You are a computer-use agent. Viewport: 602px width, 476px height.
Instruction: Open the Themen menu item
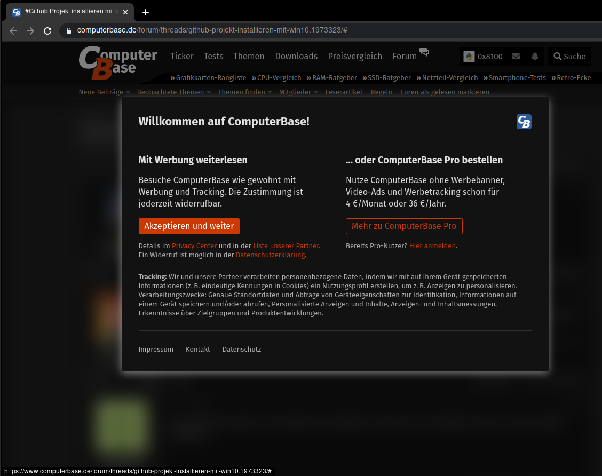pos(249,56)
